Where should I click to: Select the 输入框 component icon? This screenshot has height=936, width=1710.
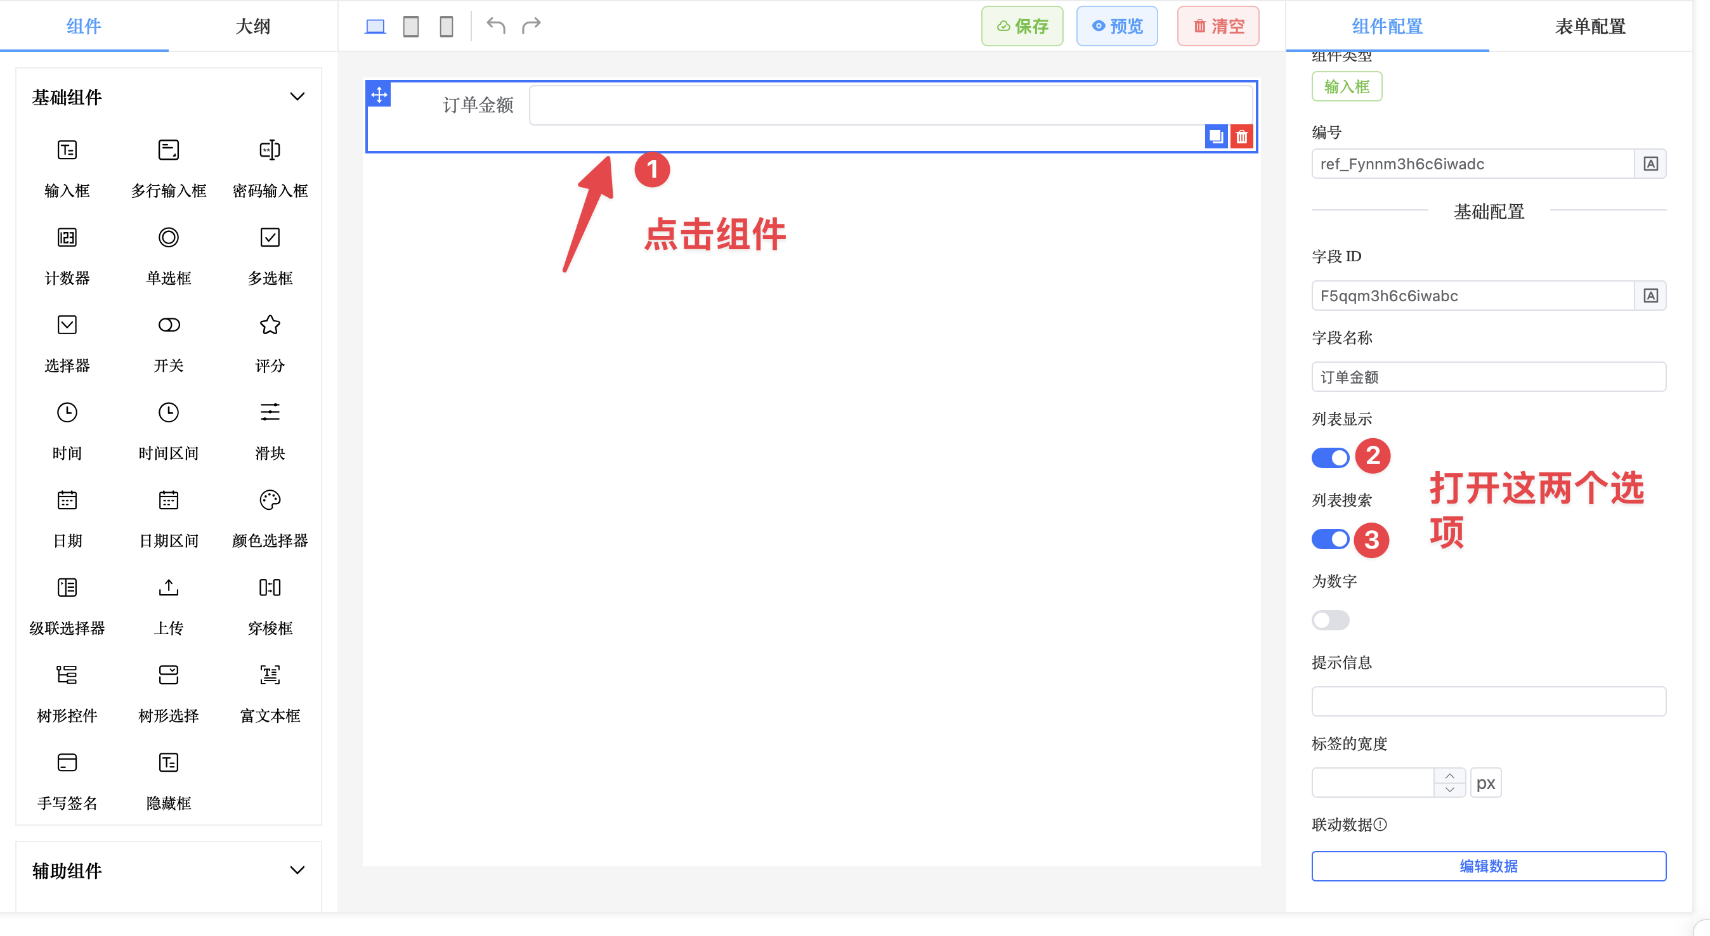click(x=67, y=152)
